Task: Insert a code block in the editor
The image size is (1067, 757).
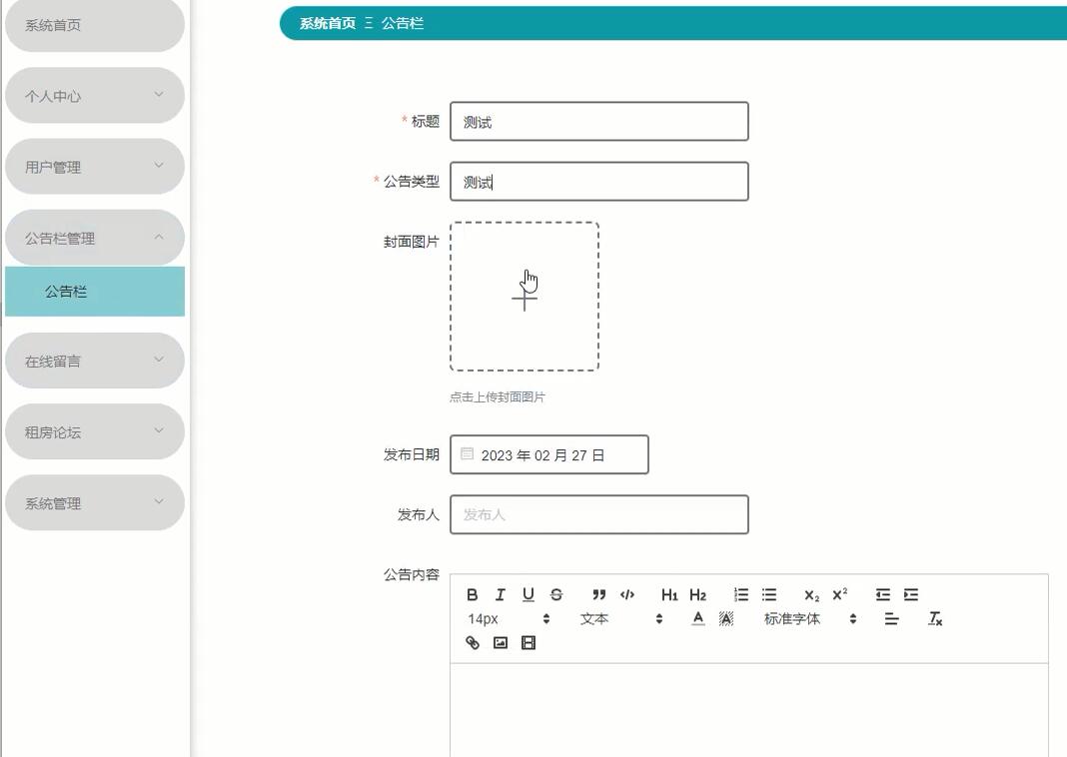Action: tap(627, 594)
